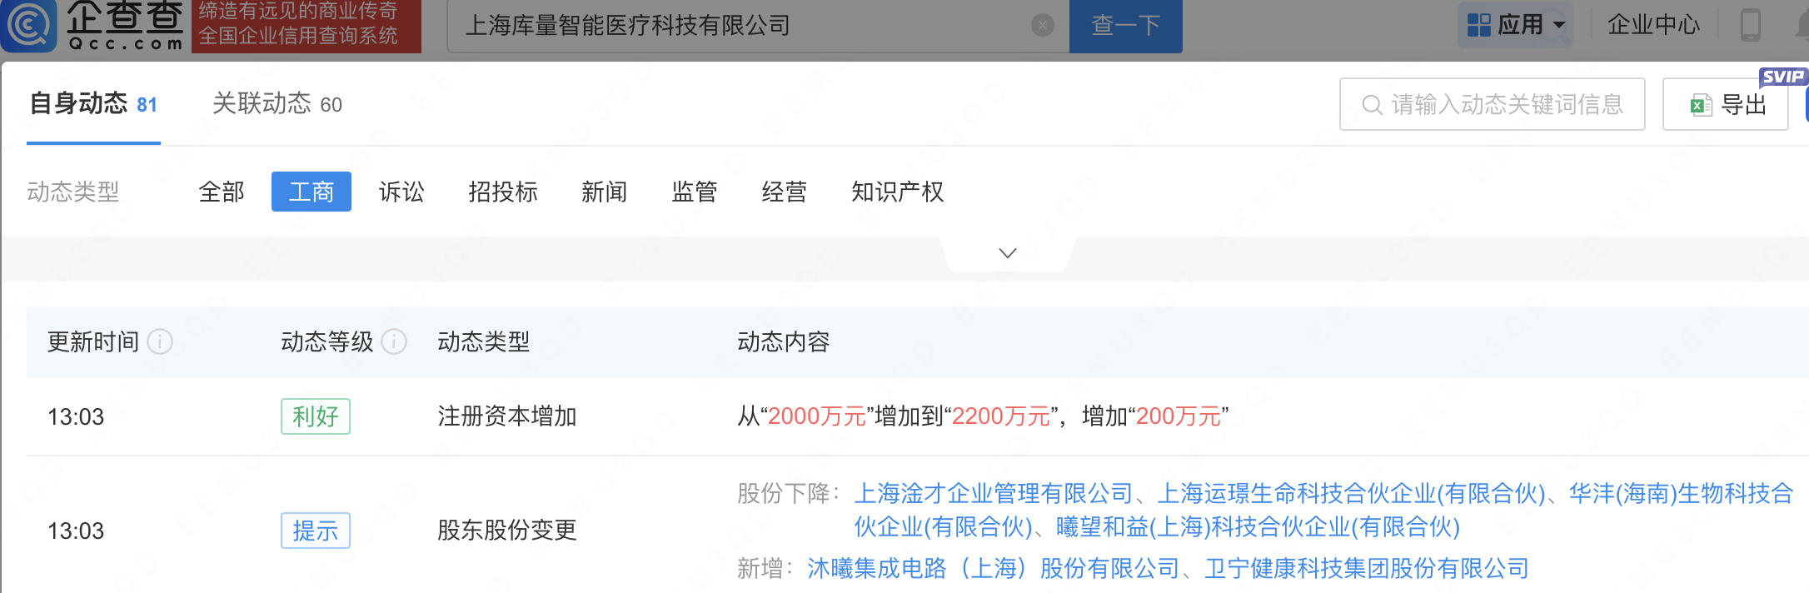Filter by 知识产权 type
1809x593 pixels.
pyautogui.click(x=897, y=192)
